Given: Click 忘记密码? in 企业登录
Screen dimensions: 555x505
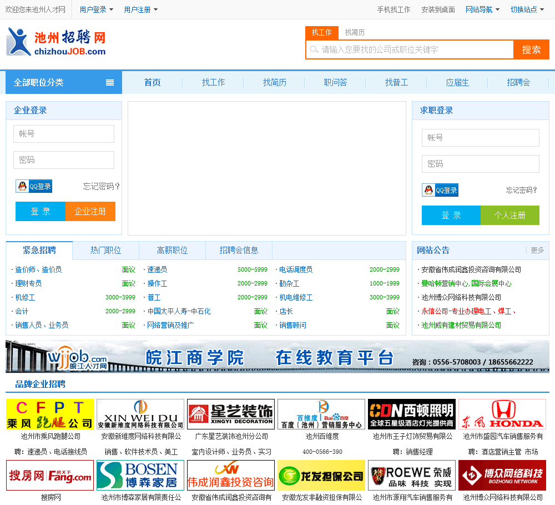Looking at the screenshot, I should tap(101, 187).
